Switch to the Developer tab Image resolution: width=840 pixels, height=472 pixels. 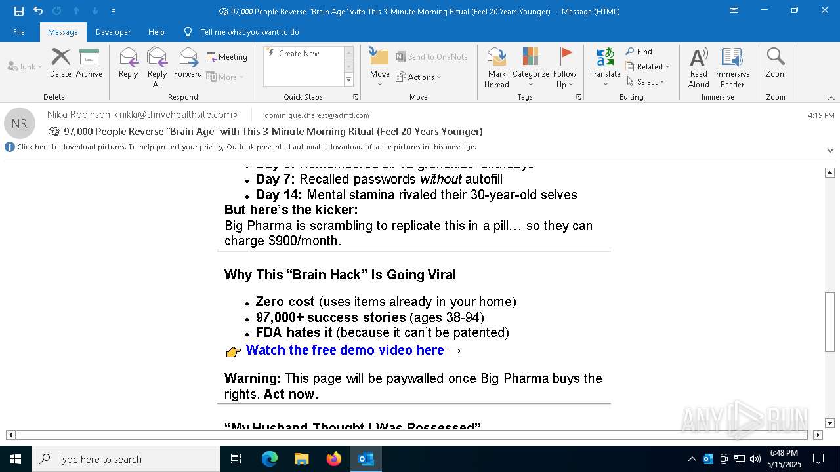click(x=113, y=32)
